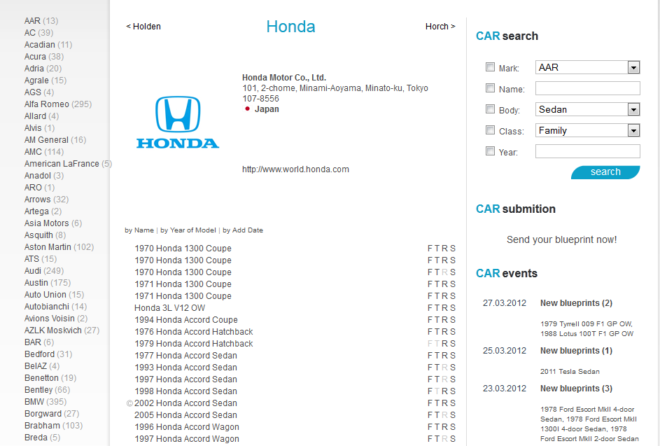Open 1979 Honda Accord Hatchback entry

[194, 344]
